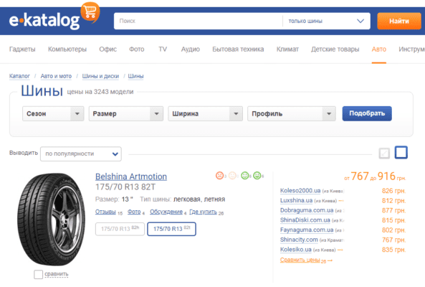
Task: Click the last green happy smiley icon
Action: 257,176
